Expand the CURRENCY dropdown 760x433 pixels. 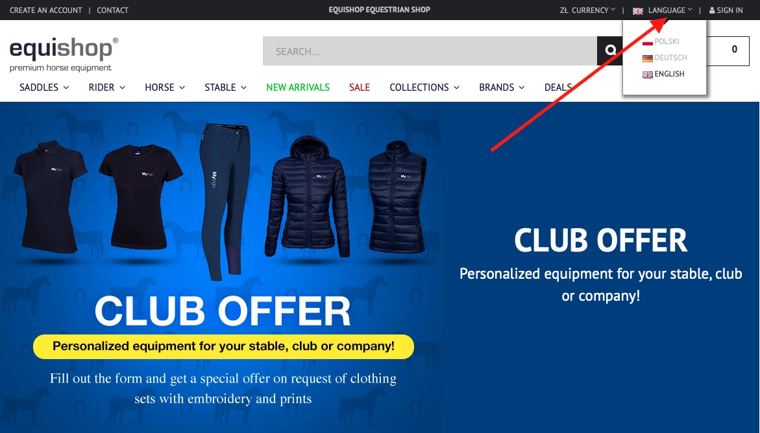coord(587,10)
